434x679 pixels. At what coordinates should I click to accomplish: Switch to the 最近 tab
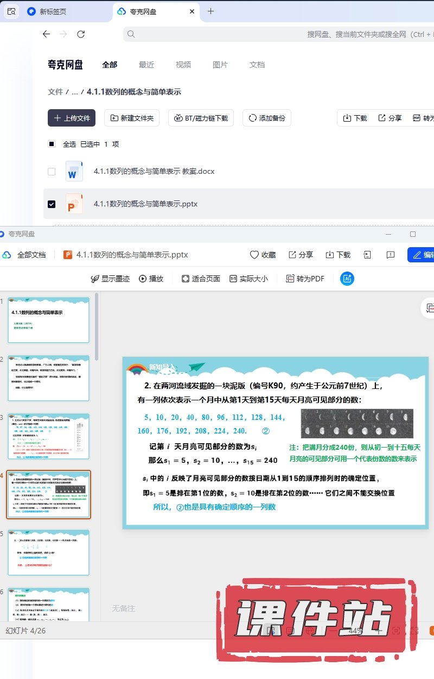pos(146,65)
